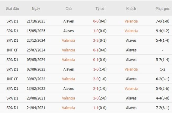Click corner stat 7-2(6-1)
Screen dimensions: 172x113
click(x=162, y=108)
